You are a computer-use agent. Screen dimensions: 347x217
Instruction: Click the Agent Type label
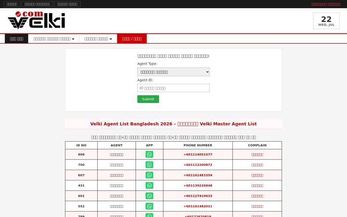(x=147, y=64)
